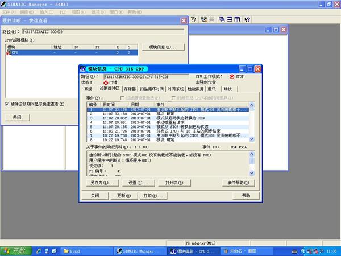Click 关闭 in hardware diagnostics window

coord(17,117)
